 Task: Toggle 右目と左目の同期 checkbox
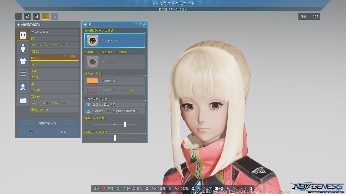(88, 105)
